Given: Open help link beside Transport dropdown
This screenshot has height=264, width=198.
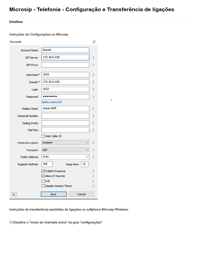Looking at the screenshot, I should 93,150.
